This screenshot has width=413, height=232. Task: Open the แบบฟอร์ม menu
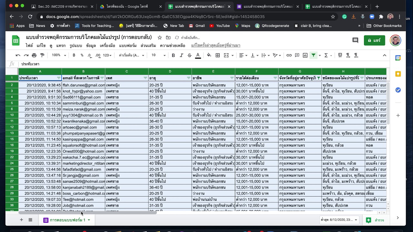tap(128, 46)
